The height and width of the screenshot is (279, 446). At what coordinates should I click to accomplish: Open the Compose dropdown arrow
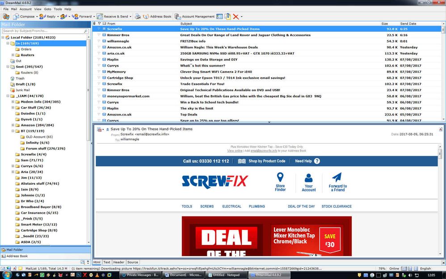pos(37,17)
